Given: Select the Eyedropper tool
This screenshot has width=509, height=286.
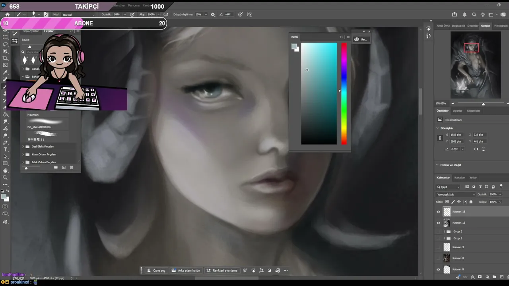Looking at the screenshot, I should pos(5,72).
